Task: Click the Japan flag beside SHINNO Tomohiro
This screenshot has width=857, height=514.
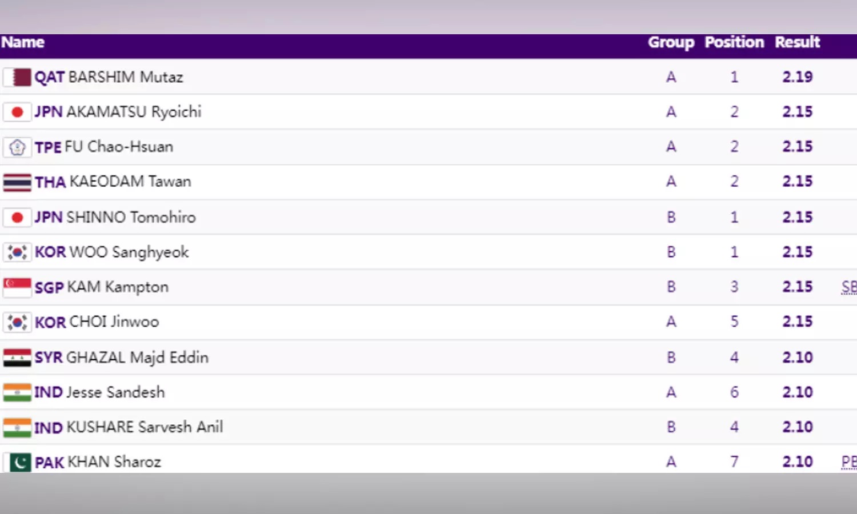Action: point(17,217)
